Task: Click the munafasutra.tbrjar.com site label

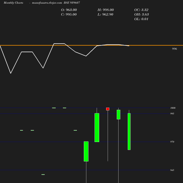Action: [x=47, y=3]
